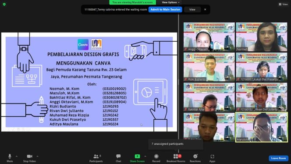The width and height of the screenshot is (291, 164).
Task: Admit Tenny sabrina to Main Session
Action: tap(165, 10)
